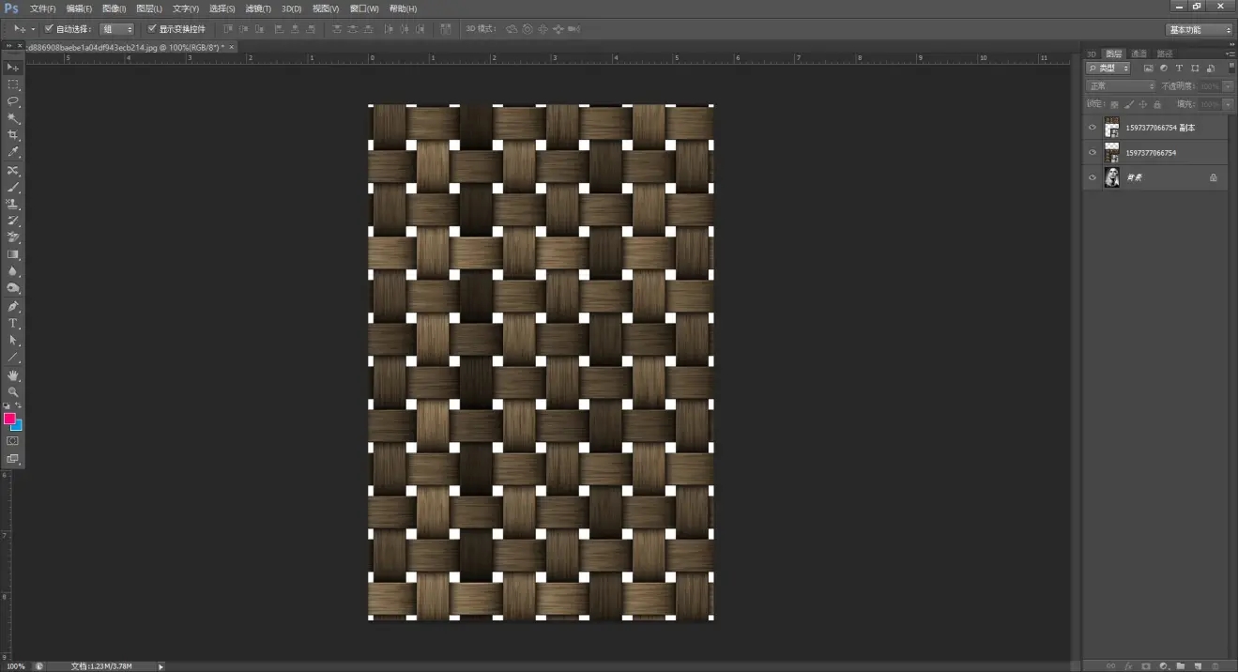Open the layer filter 类型 dropdown
1238x672 pixels.
[1108, 69]
